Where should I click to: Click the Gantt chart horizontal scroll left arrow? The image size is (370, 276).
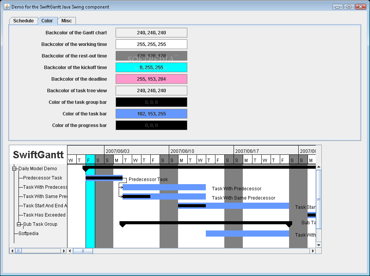70,251
